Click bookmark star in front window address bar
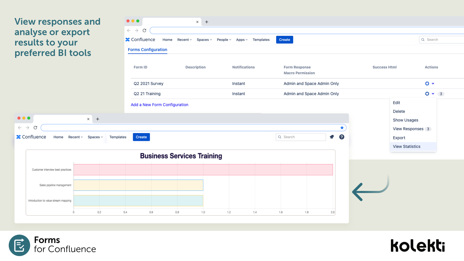Image resolution: width=464 pixels, height=261 pixels. pyautogui.click(x=342, y=128)
